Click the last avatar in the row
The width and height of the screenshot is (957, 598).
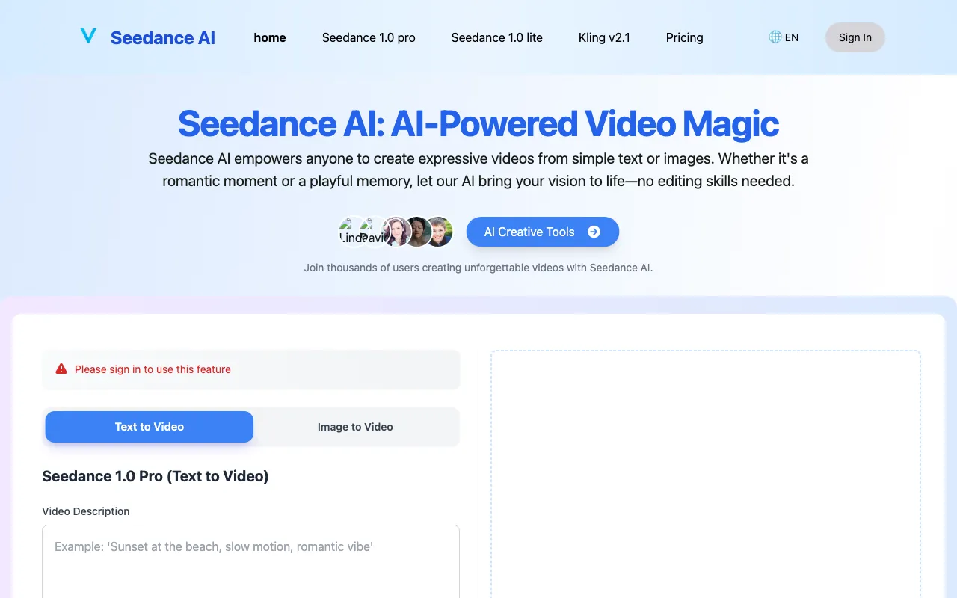point(439,232)
